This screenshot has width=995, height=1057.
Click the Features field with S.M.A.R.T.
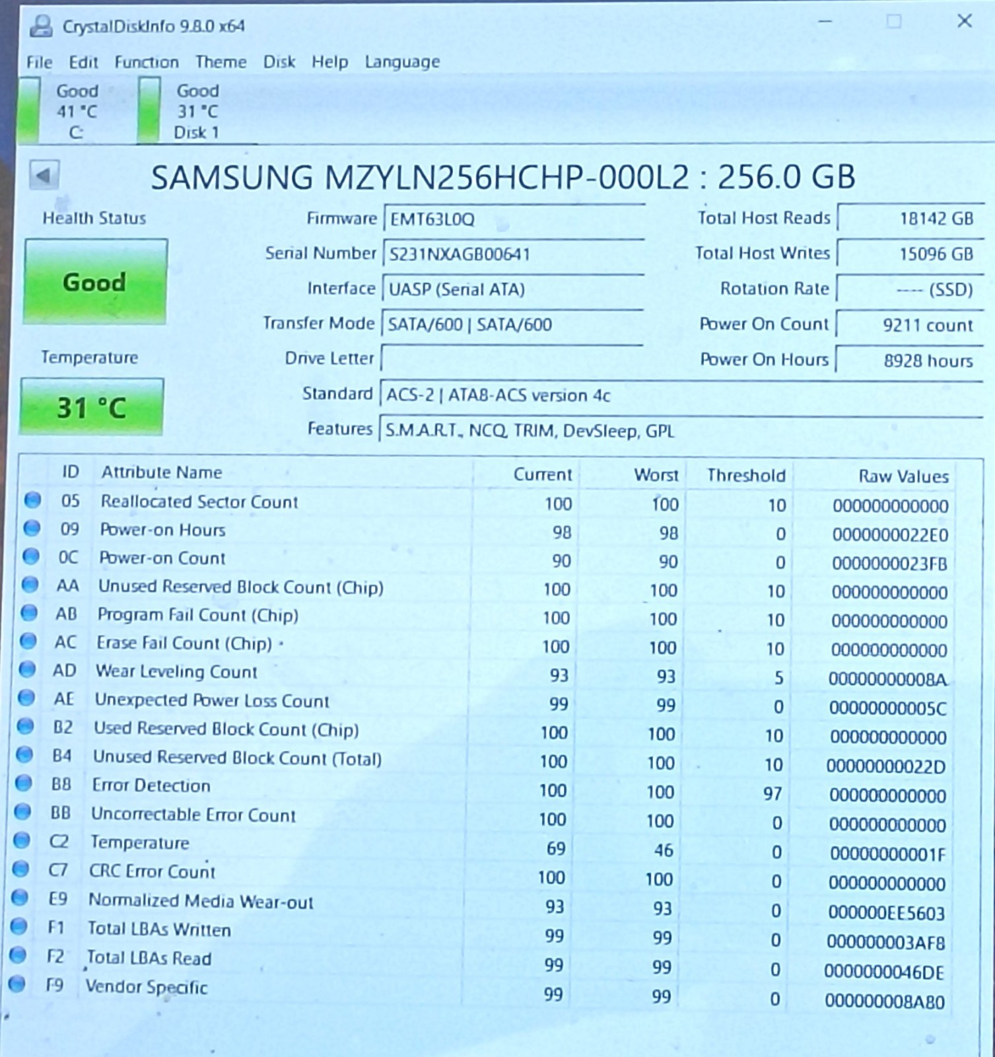click(681, 431)
